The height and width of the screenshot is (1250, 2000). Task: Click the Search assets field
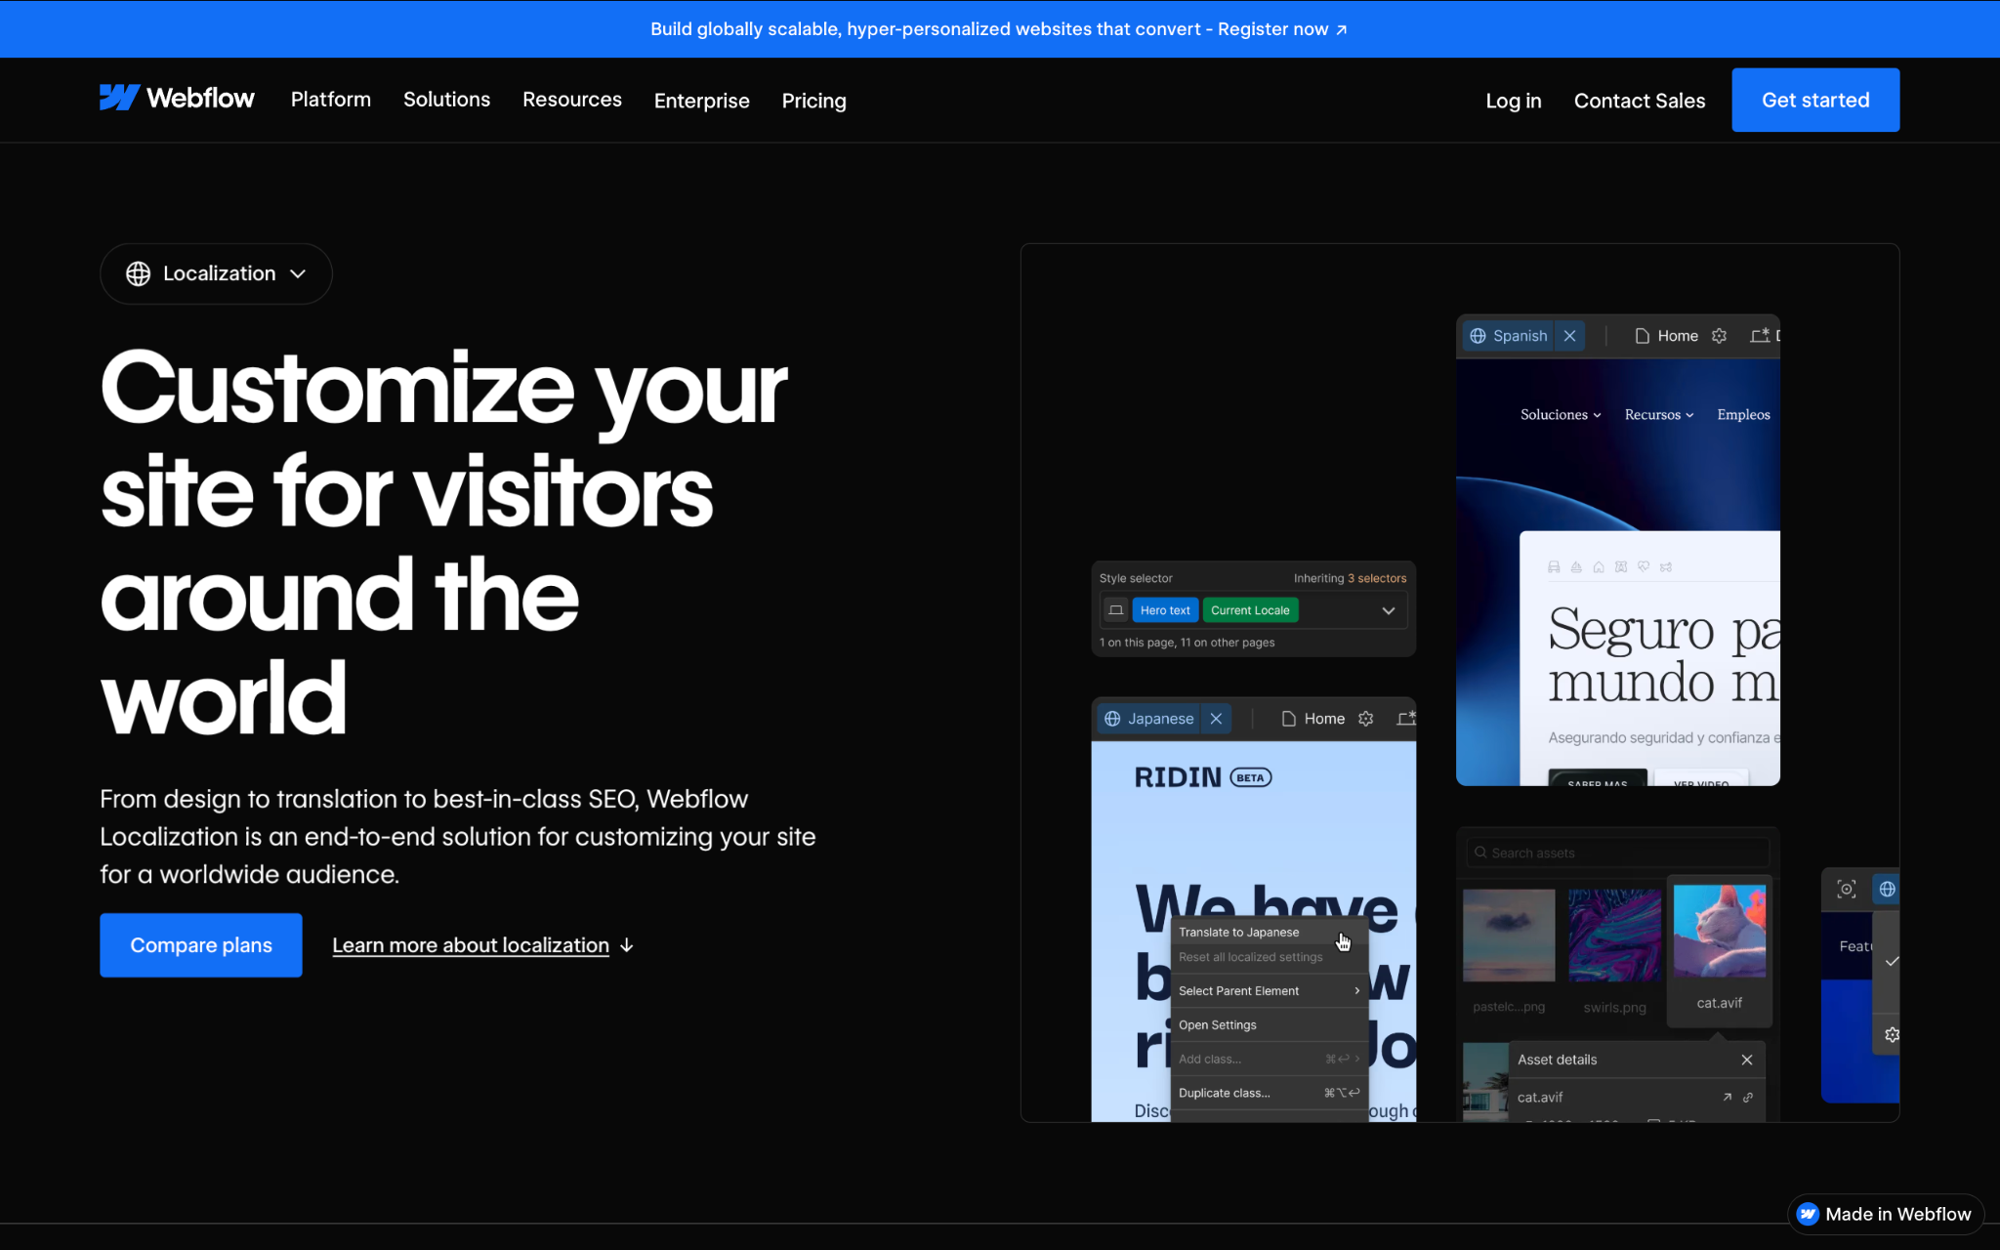click(1617, 853)
